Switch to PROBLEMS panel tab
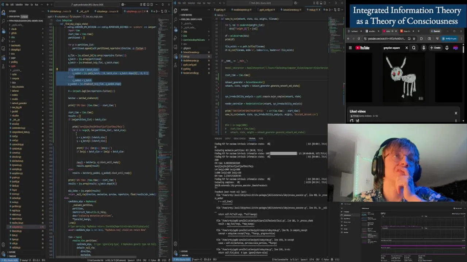Image resolution: width=467 pixels, height=262 pixels. pos(218,139)
